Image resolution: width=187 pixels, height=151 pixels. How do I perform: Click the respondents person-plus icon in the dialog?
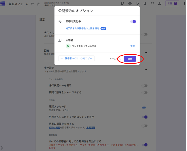point(60,40)
